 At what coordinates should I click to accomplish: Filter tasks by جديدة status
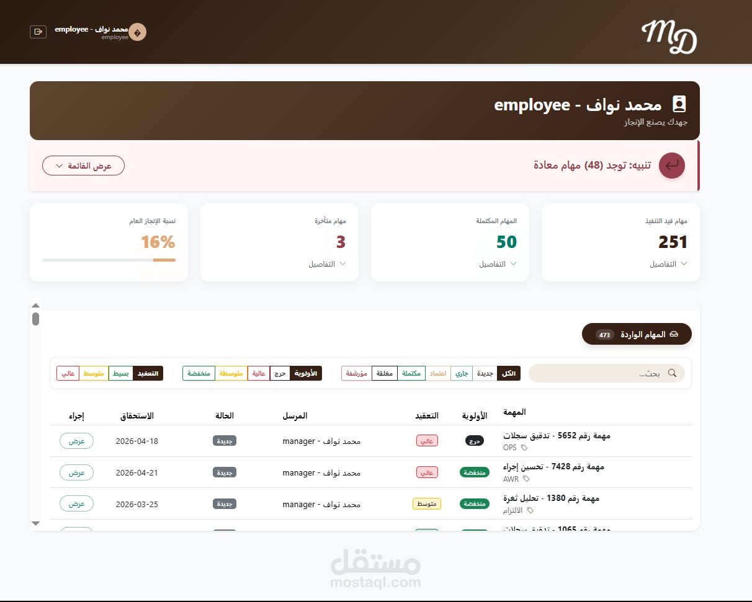[485, 373]
